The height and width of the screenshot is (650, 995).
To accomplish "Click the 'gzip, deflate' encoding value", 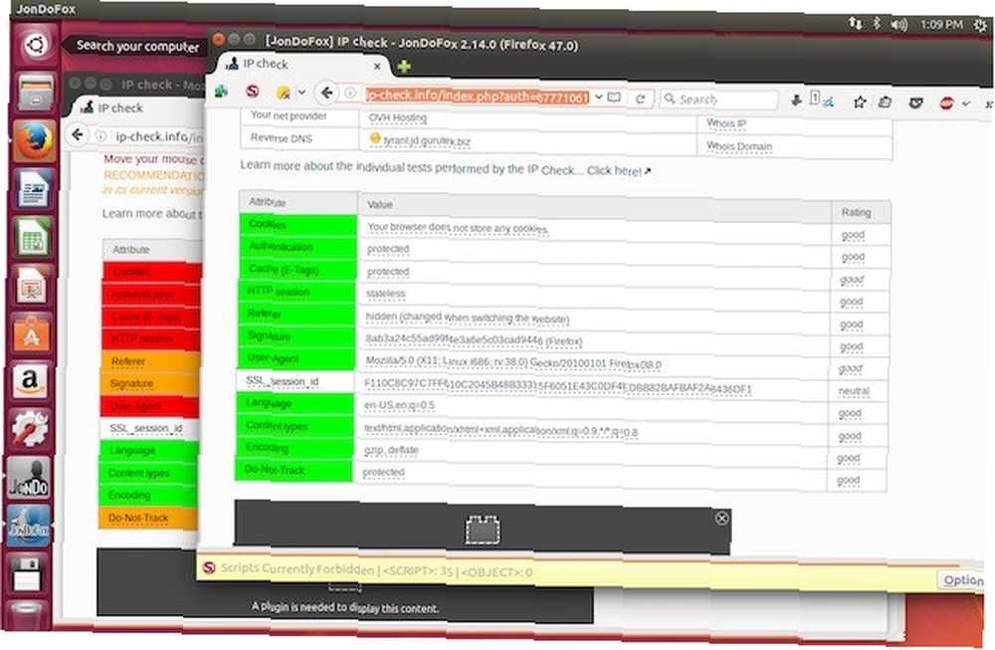I will 391,449.
